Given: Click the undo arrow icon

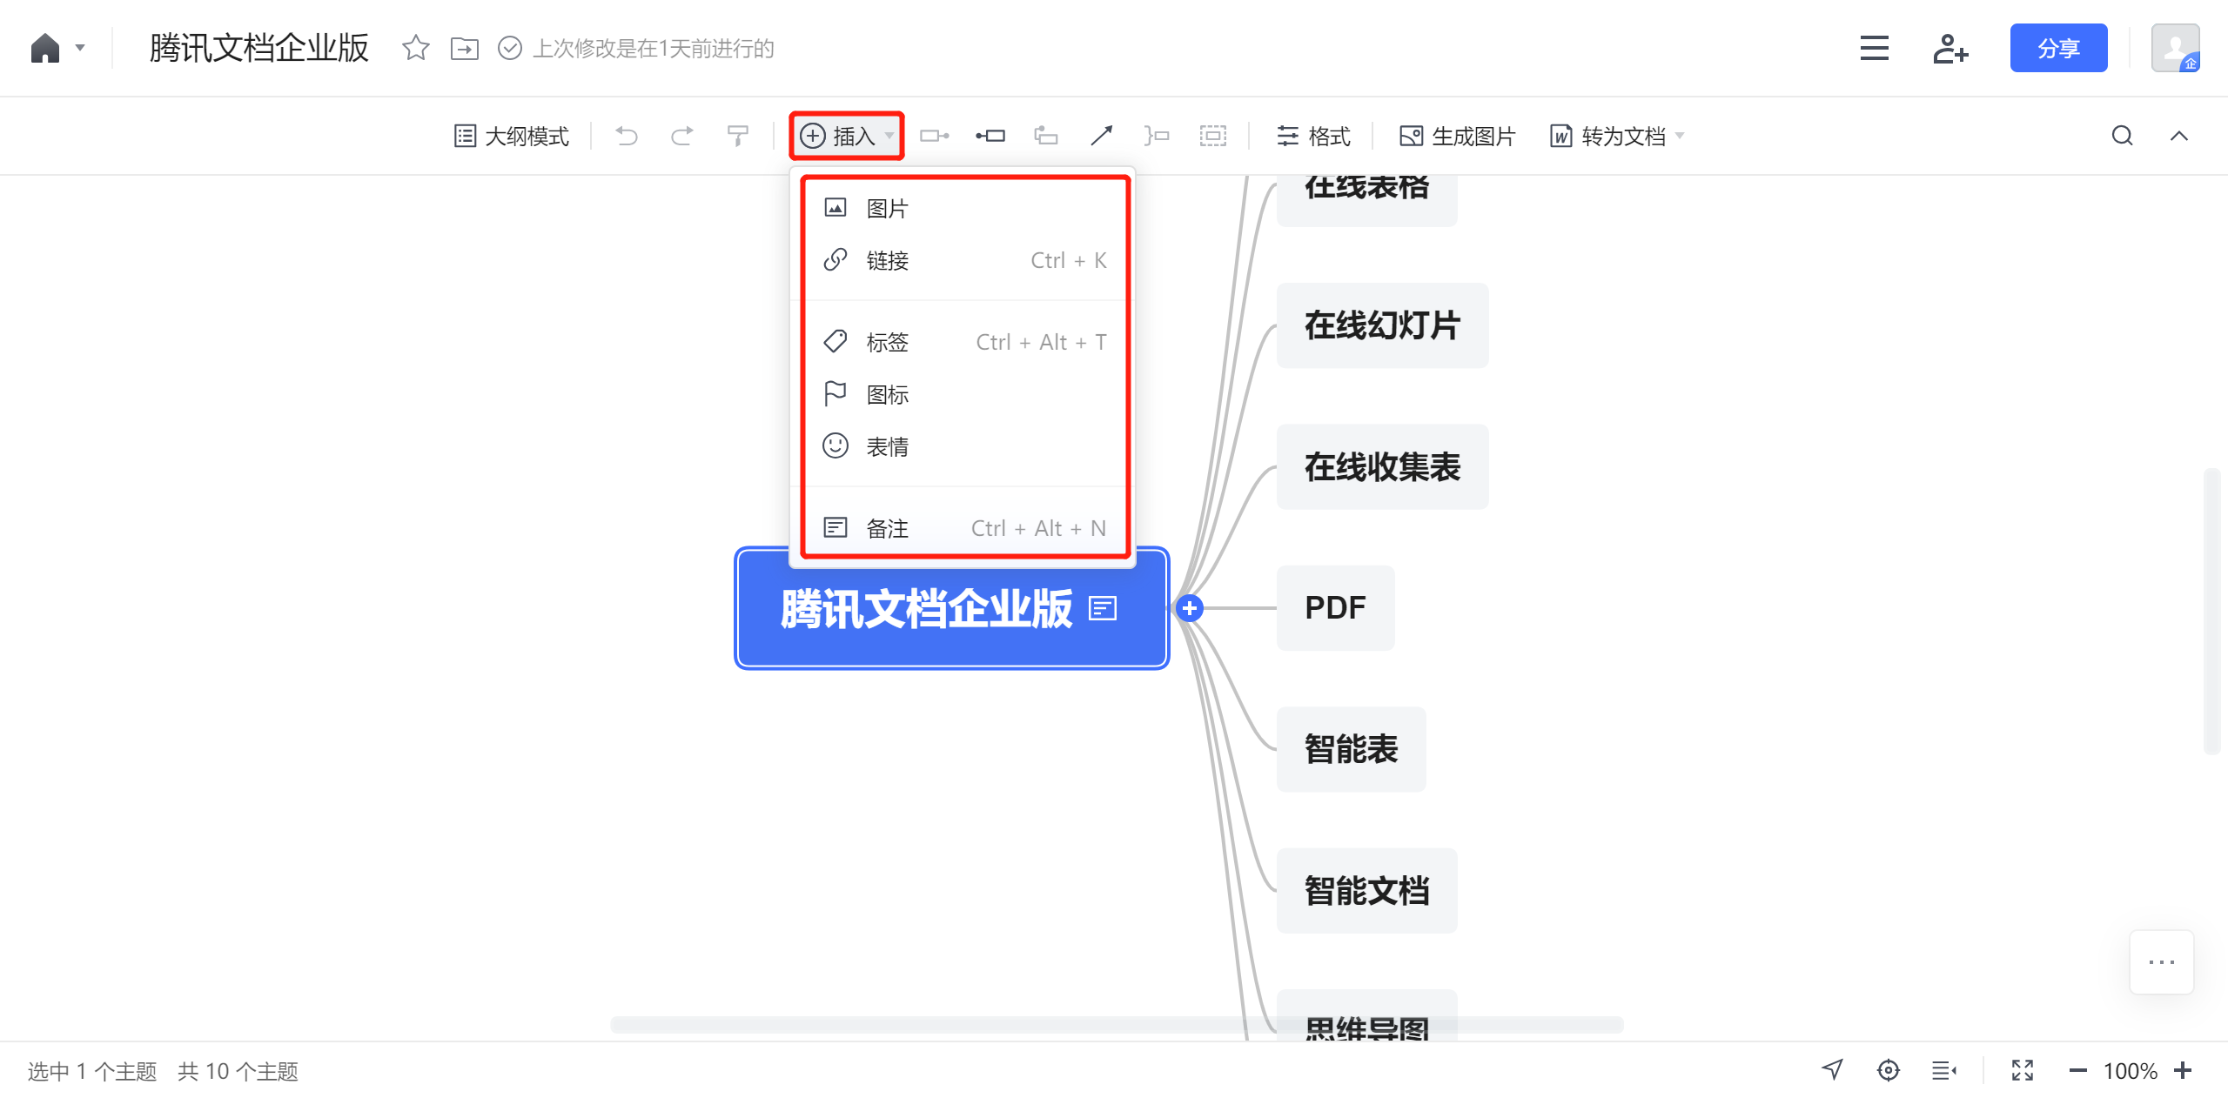Looking at the screenshot, I should click(627, 136).
